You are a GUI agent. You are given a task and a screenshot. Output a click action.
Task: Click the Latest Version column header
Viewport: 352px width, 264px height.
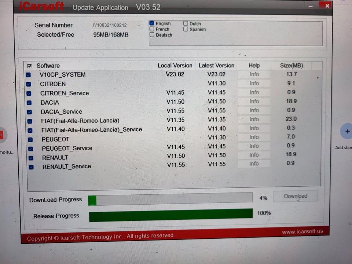click(x=216, y=66)
